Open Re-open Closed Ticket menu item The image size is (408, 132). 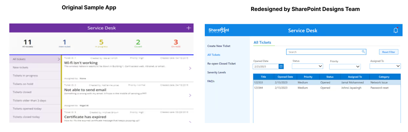click(x=221, y=63)
